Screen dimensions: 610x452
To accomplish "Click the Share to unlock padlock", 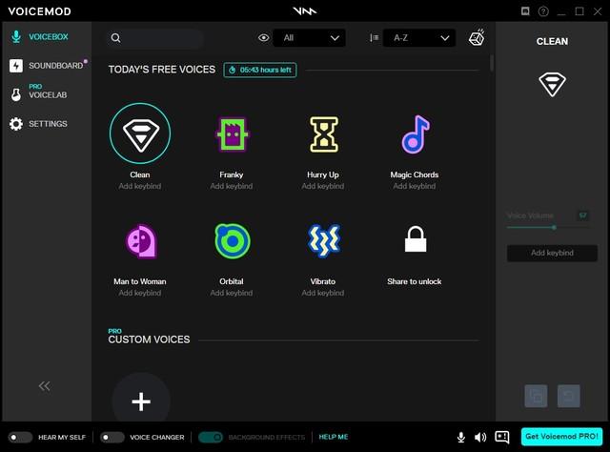I will coord(415,242).
